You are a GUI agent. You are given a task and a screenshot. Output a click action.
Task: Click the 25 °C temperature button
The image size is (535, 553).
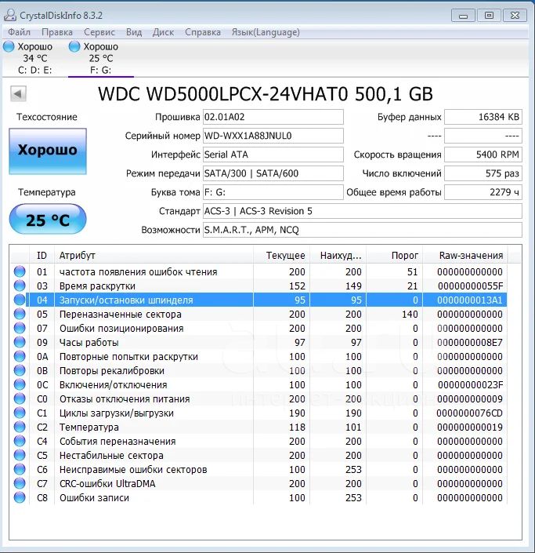(x=48, y=220)
